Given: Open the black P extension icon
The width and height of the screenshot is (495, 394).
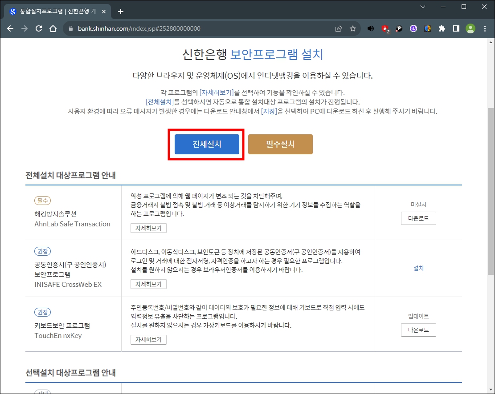Looking at the screenshot, I should pyautogui.click(x=399, y=29).
